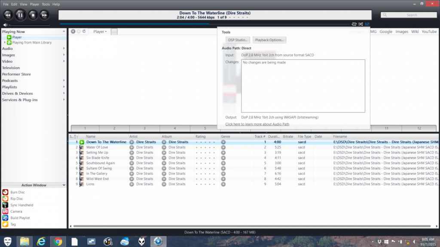The width and height of the screenshot is (440, 247).
Task: Open the Player view dropdown
Action: [100, 32]
